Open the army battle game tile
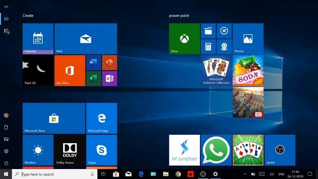The height and width of the screenshot is (179, 318). 248,102
